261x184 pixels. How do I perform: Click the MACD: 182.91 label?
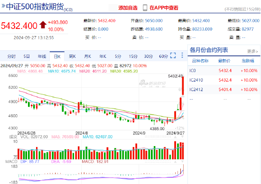[x=95, y=162]
